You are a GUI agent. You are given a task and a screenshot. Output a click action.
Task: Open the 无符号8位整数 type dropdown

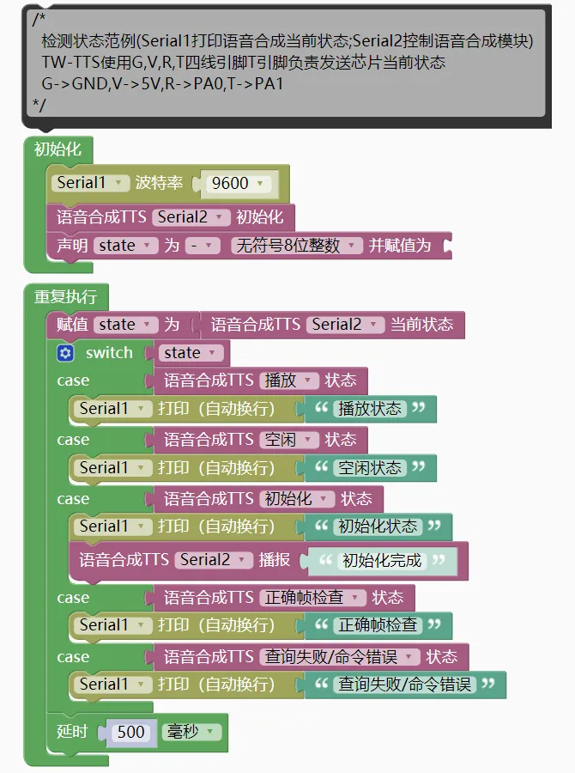[296, 246]
